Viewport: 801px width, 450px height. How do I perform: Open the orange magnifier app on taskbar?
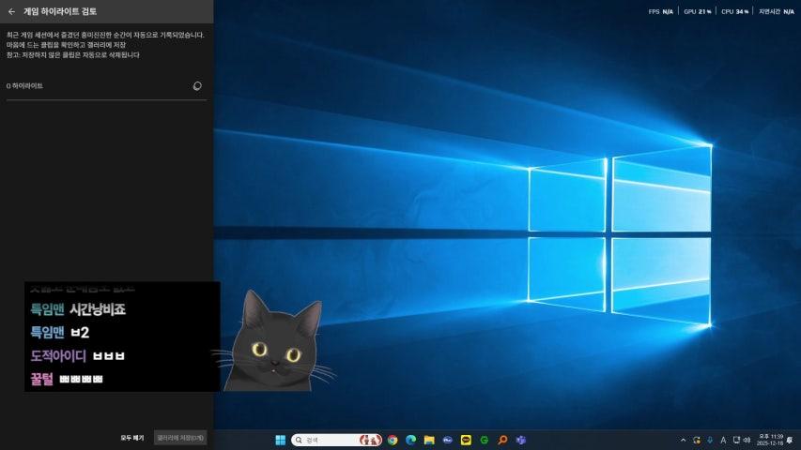503,440
